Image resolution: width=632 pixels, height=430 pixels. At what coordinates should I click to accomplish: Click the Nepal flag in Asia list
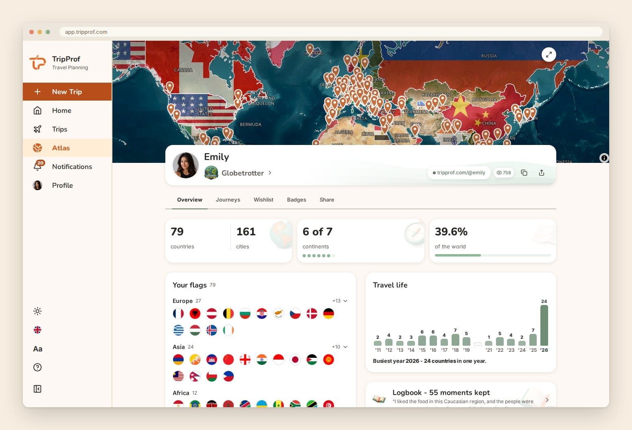[x=195, y=376]
